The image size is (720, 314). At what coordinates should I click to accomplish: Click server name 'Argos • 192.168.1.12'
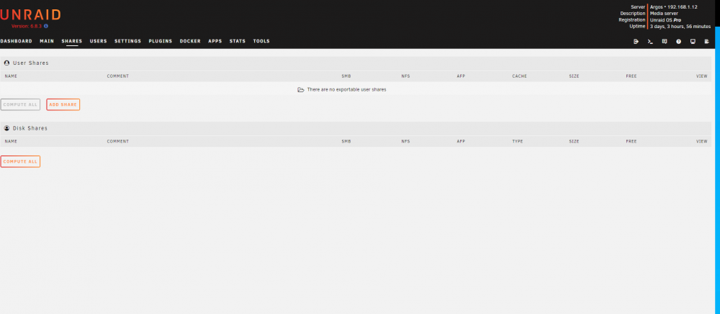674,7
